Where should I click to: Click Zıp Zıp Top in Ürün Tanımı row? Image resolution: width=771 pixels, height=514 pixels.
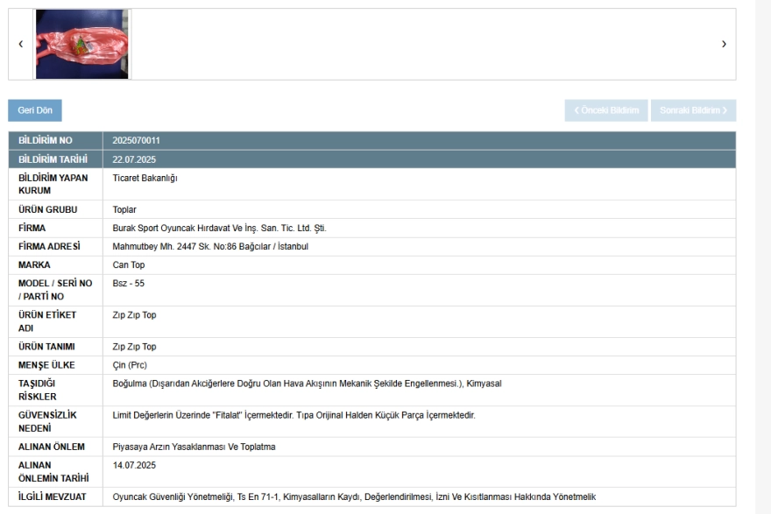click(x=135, y=347)
